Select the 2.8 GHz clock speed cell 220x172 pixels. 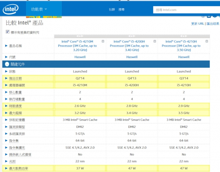(x=132, y=106)
